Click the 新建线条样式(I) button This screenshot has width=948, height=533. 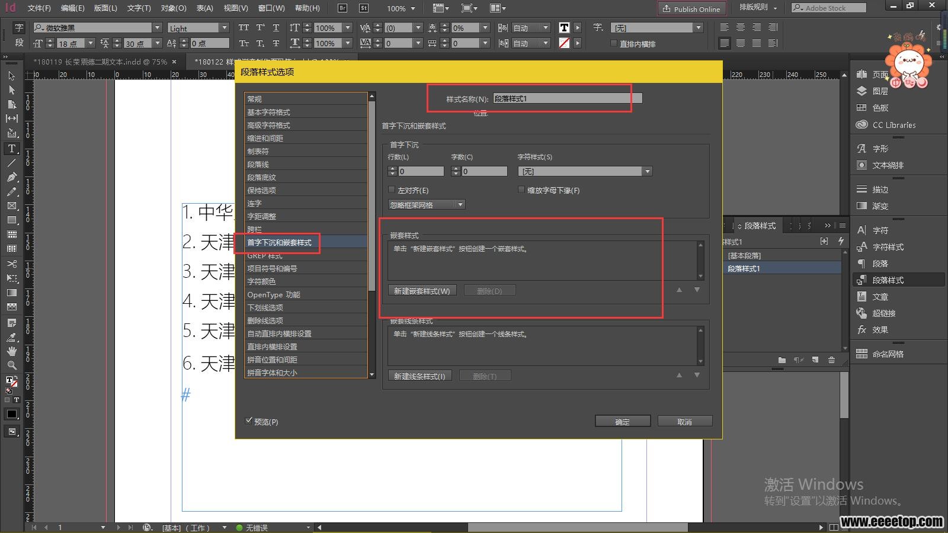tap(419, 376)
